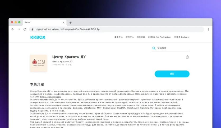Click the green maximize window button
The image size is (221, 128).
[x=19, y=22]
